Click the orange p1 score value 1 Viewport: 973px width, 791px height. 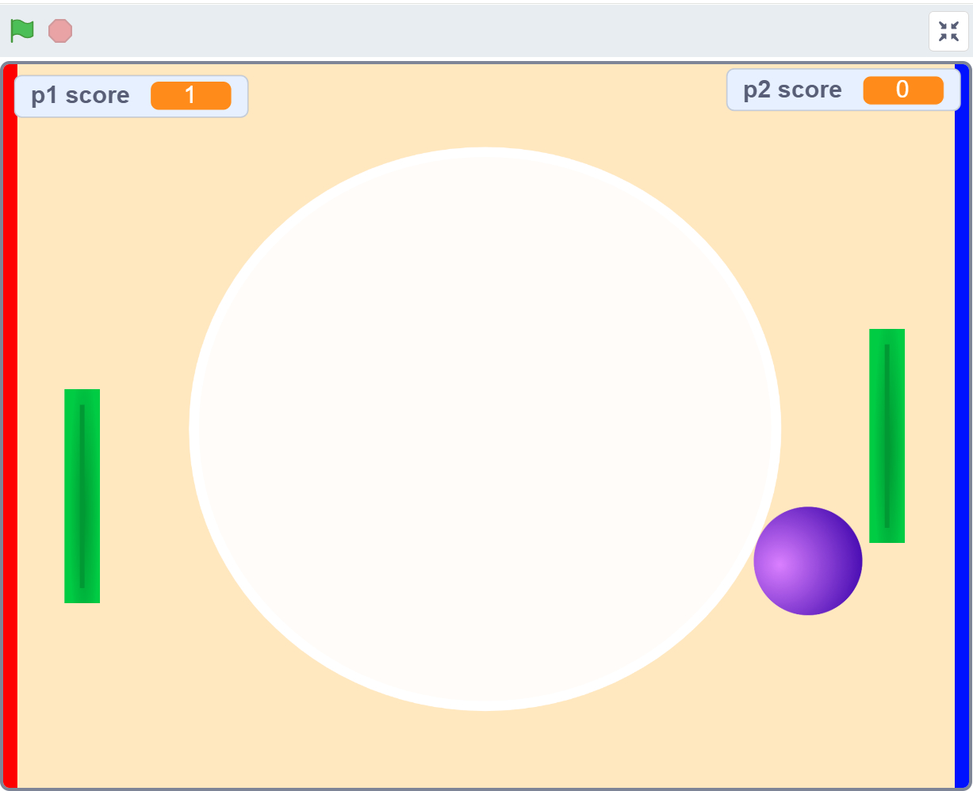point(191,96)
